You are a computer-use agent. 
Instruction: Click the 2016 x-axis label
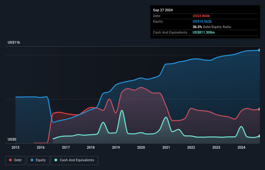pyautogui.click(x=41, y=147)
